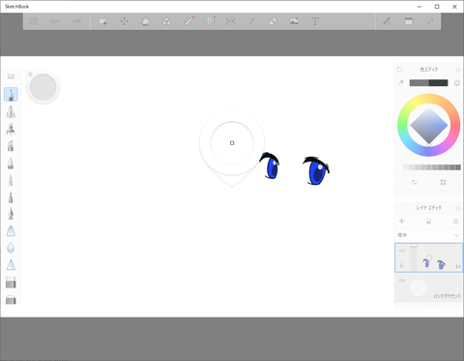Choose the water drop smudge brush

(x=11, y=248)
